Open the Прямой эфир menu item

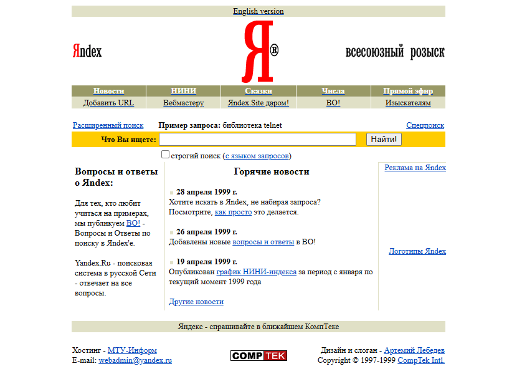pos(408,91)
